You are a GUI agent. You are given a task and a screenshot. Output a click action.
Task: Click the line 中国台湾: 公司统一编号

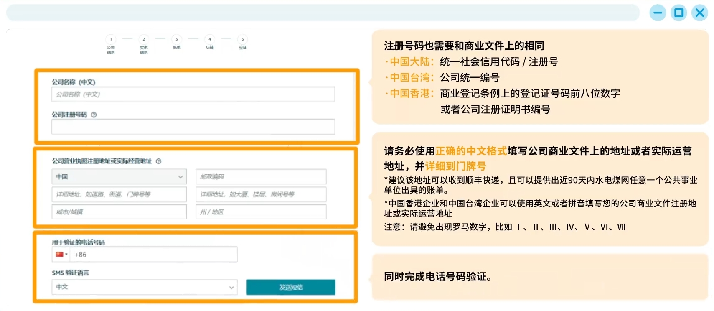442,78
